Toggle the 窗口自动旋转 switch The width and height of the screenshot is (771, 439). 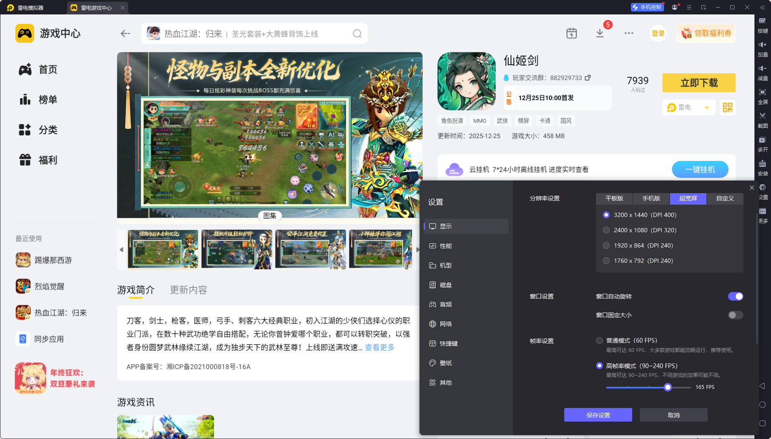point(736,296)
